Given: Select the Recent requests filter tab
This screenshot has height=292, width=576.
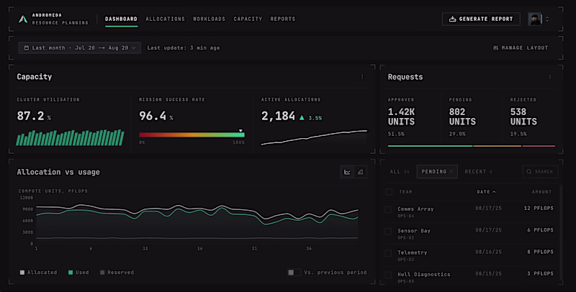Looking at the screenshot, I should [x=478, y=172].
